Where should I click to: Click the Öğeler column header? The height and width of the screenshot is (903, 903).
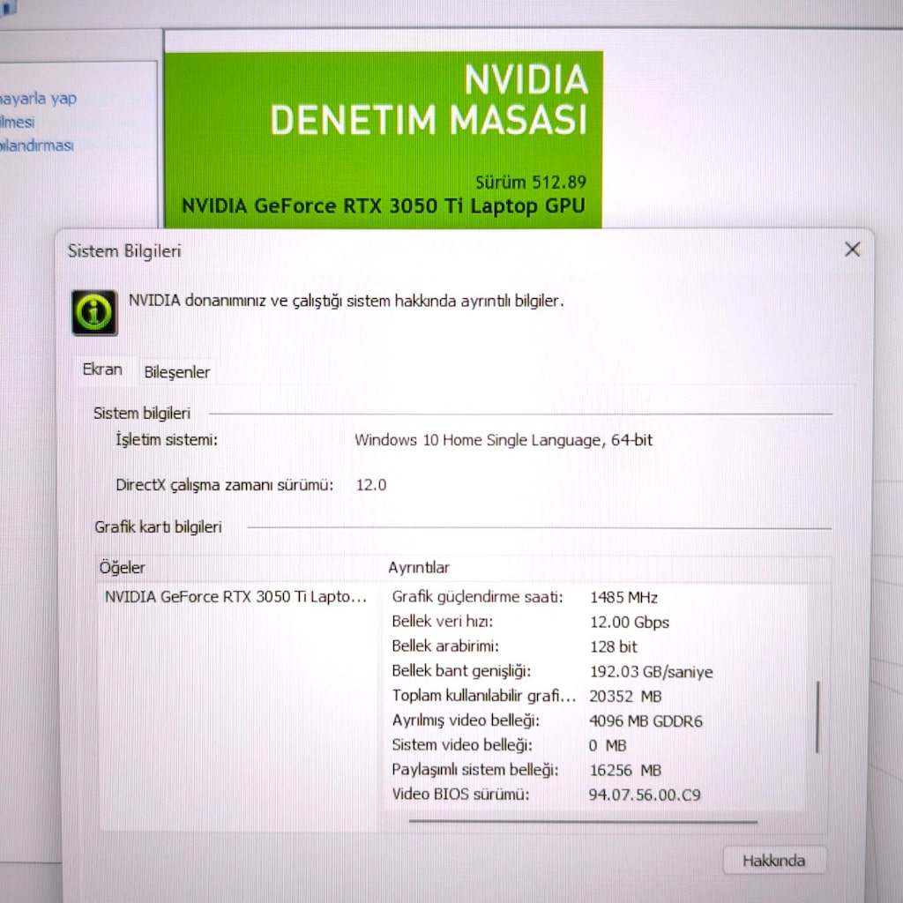click(122, 568)
